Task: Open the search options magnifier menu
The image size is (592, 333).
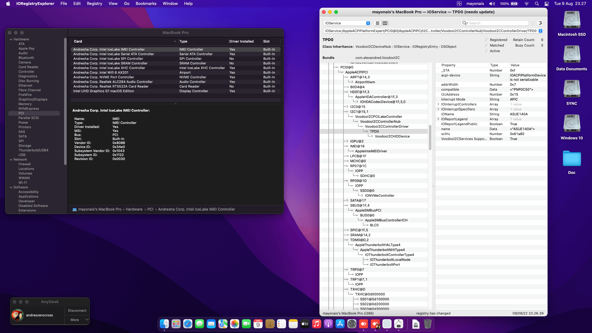Action: (x=465, y=23)
